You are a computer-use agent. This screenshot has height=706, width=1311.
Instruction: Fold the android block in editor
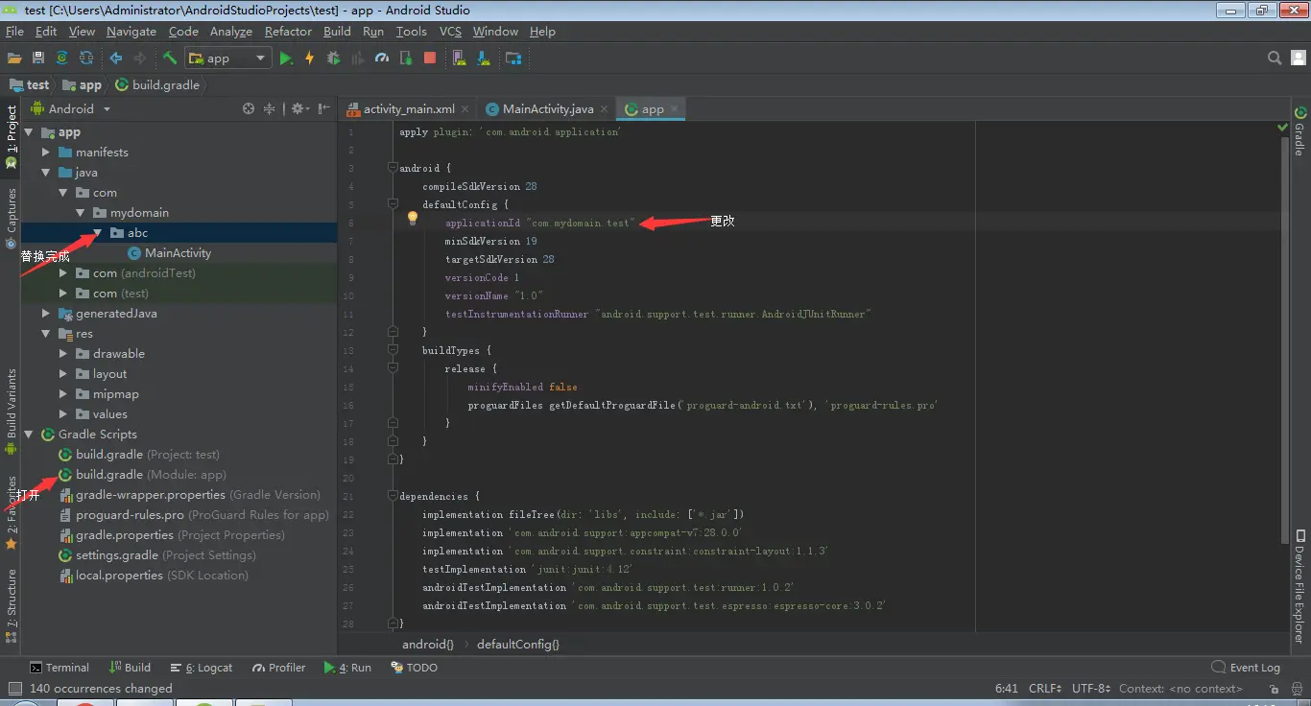[x=393, y=168]
